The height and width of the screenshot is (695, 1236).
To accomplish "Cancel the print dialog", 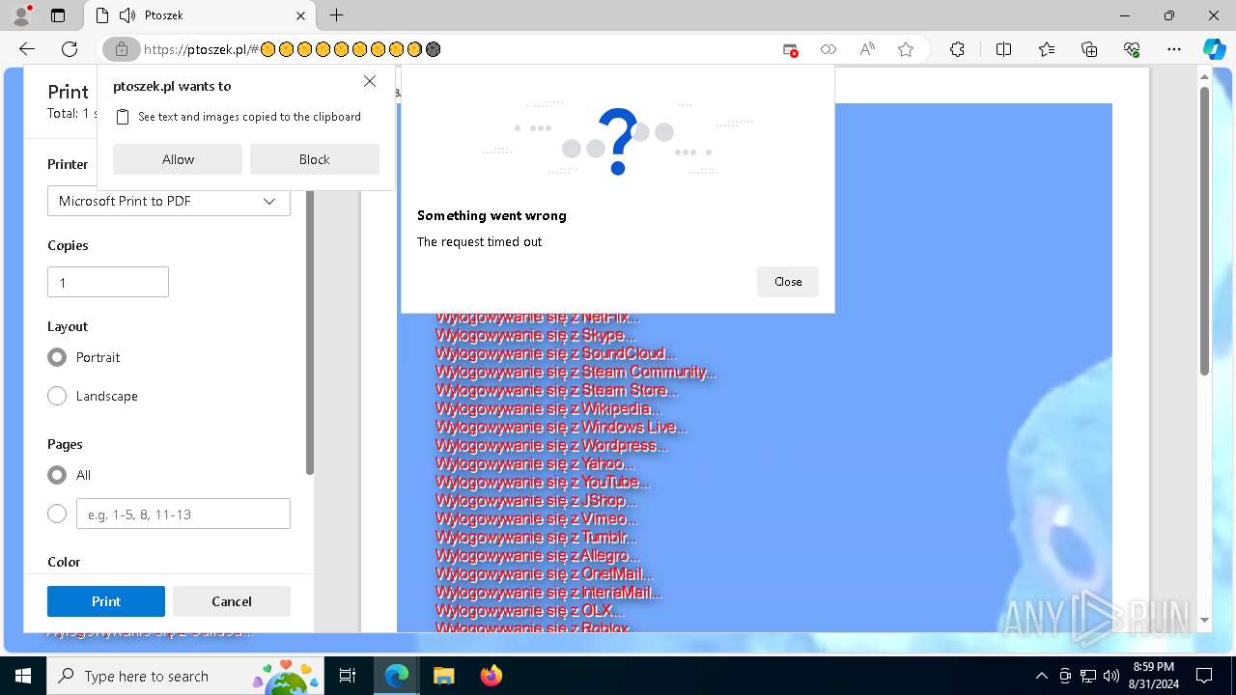I will point(232,601).
